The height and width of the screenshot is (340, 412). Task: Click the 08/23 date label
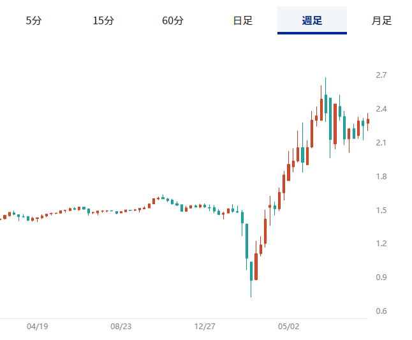tap(121, 327)
